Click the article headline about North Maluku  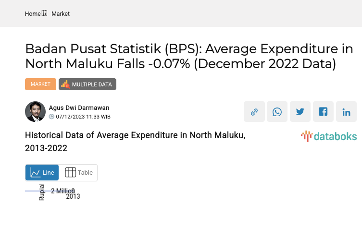(189, 56)
